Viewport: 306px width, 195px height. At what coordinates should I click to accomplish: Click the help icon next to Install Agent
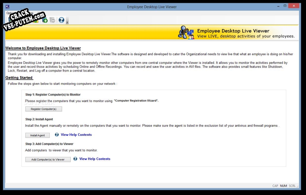pos(57,135)
